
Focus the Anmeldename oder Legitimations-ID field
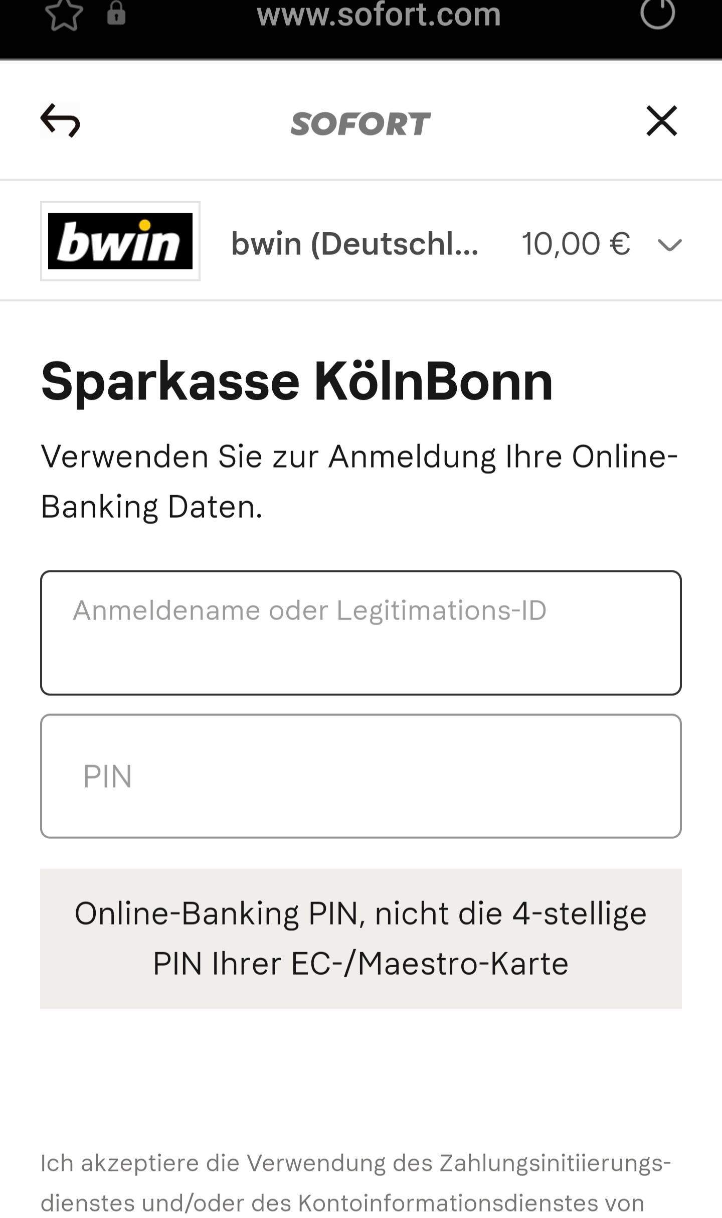click(360, 633)
